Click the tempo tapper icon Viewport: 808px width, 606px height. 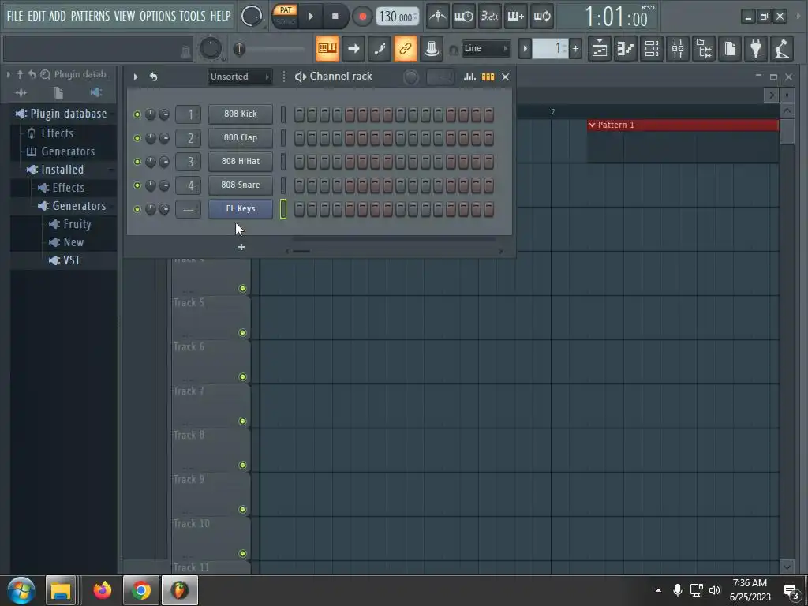782,48
